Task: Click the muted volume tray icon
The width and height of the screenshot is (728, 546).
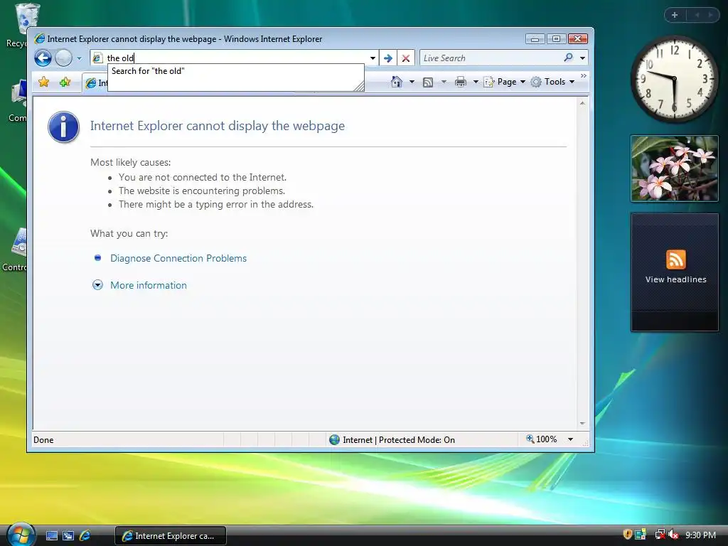Action: pyautogui.click(x=673, y=535)
